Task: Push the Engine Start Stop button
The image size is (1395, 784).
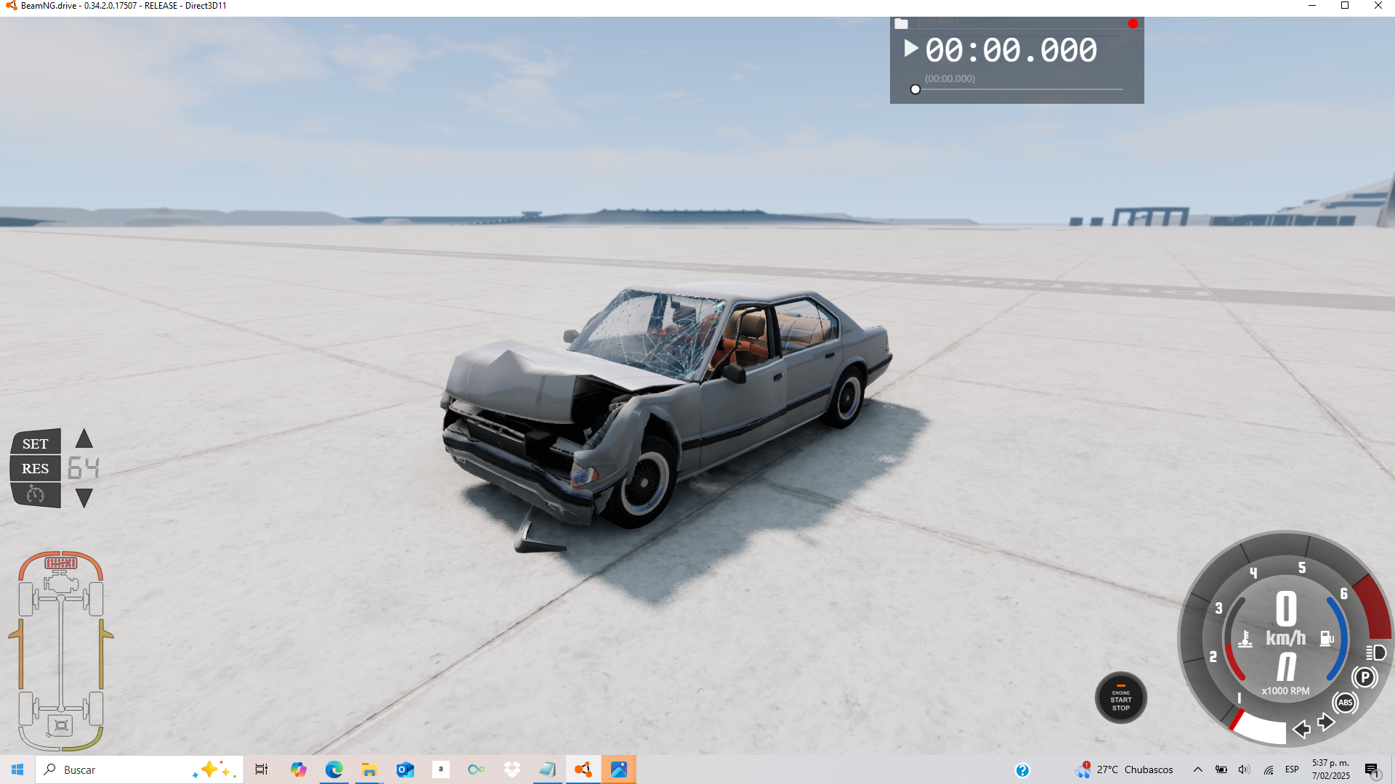Action: pos(1121,698)
